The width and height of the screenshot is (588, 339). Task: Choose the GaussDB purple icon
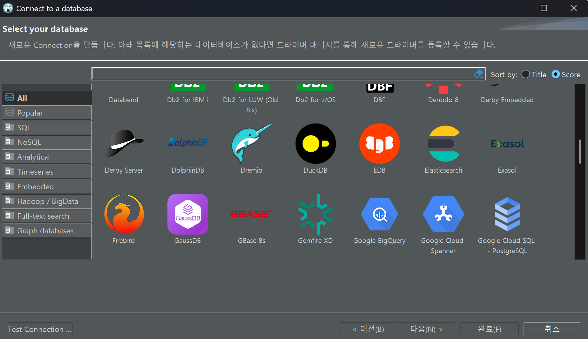point(188,214)
